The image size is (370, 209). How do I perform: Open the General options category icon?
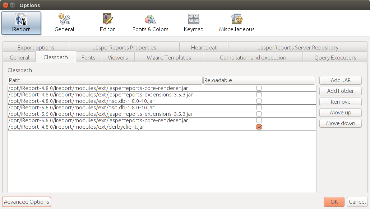click(x=64, y=23)
